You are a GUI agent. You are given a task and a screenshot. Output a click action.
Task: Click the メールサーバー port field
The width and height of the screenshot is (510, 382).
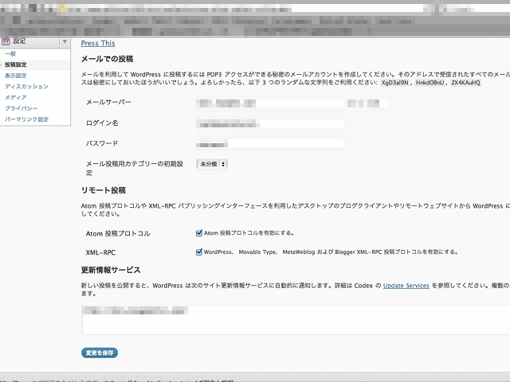tap(367, 103)
